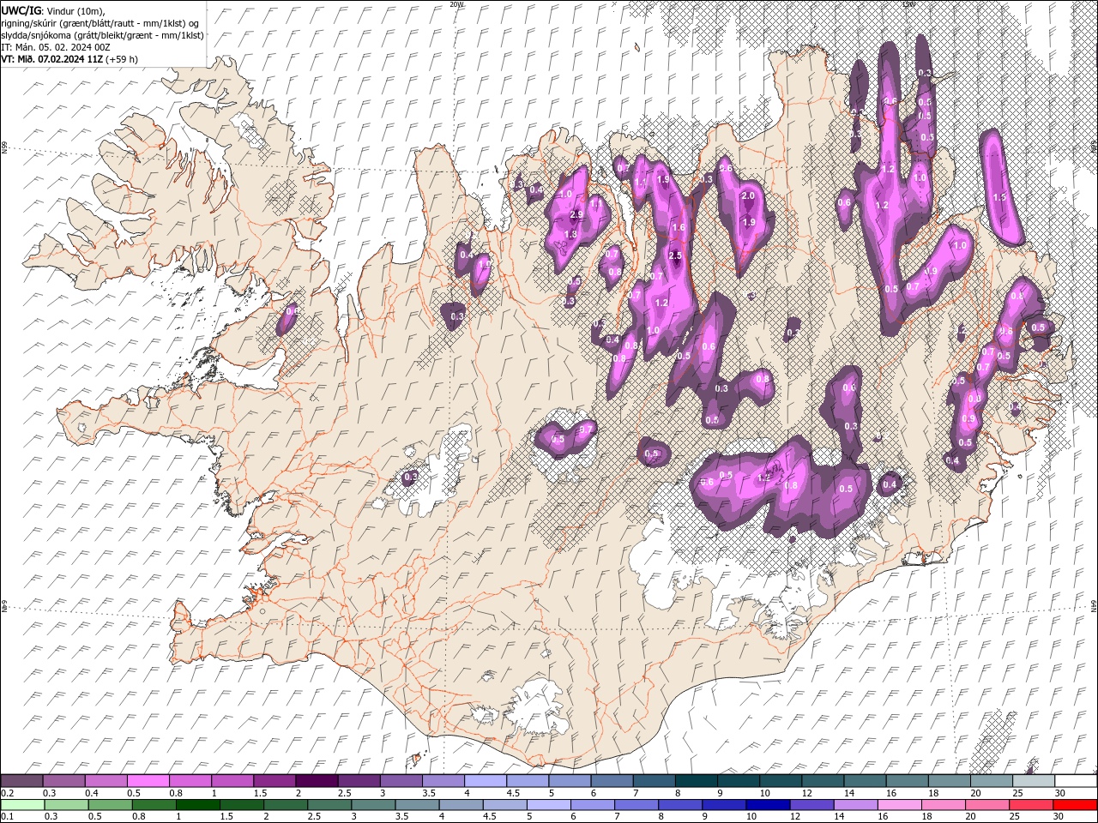Image resolution: width=1098 pixels, height=823 pixels.
Task: Click the 2.9 snowfall value on the map
Action: pos(576,214)
